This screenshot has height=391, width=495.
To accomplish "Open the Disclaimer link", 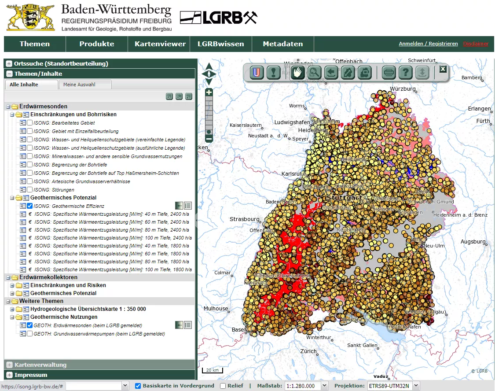I will [476, 44].
